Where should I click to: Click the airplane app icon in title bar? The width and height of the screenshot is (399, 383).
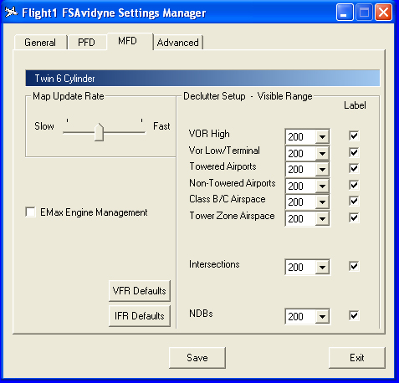coord(11,12)
